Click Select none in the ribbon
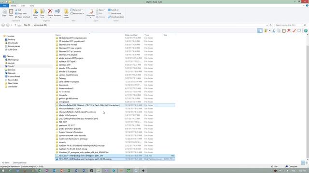The height and width of the screenshot is (173, 309). tap(114, 13)
